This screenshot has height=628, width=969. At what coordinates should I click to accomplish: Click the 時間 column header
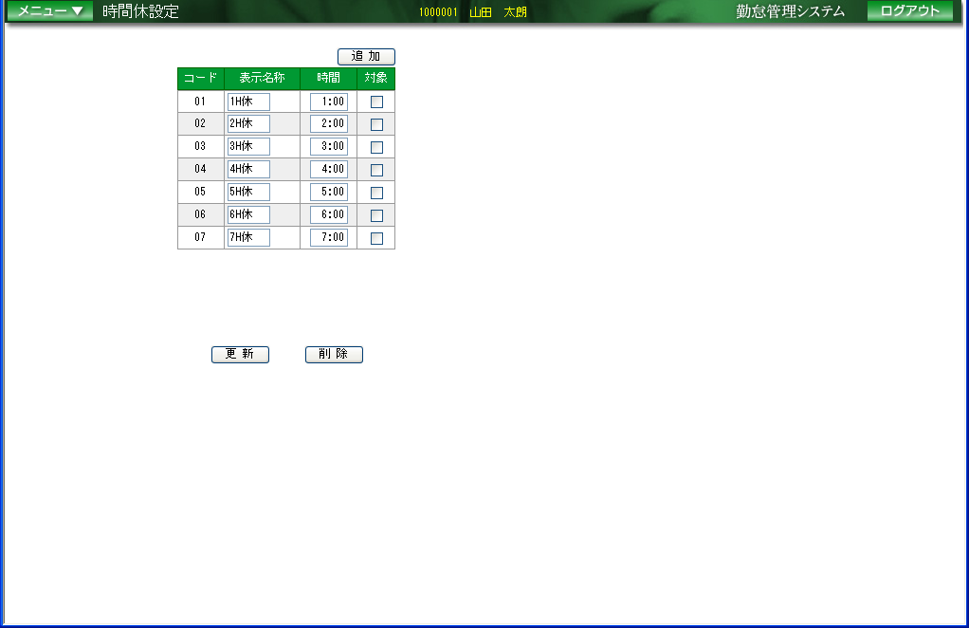328,79
